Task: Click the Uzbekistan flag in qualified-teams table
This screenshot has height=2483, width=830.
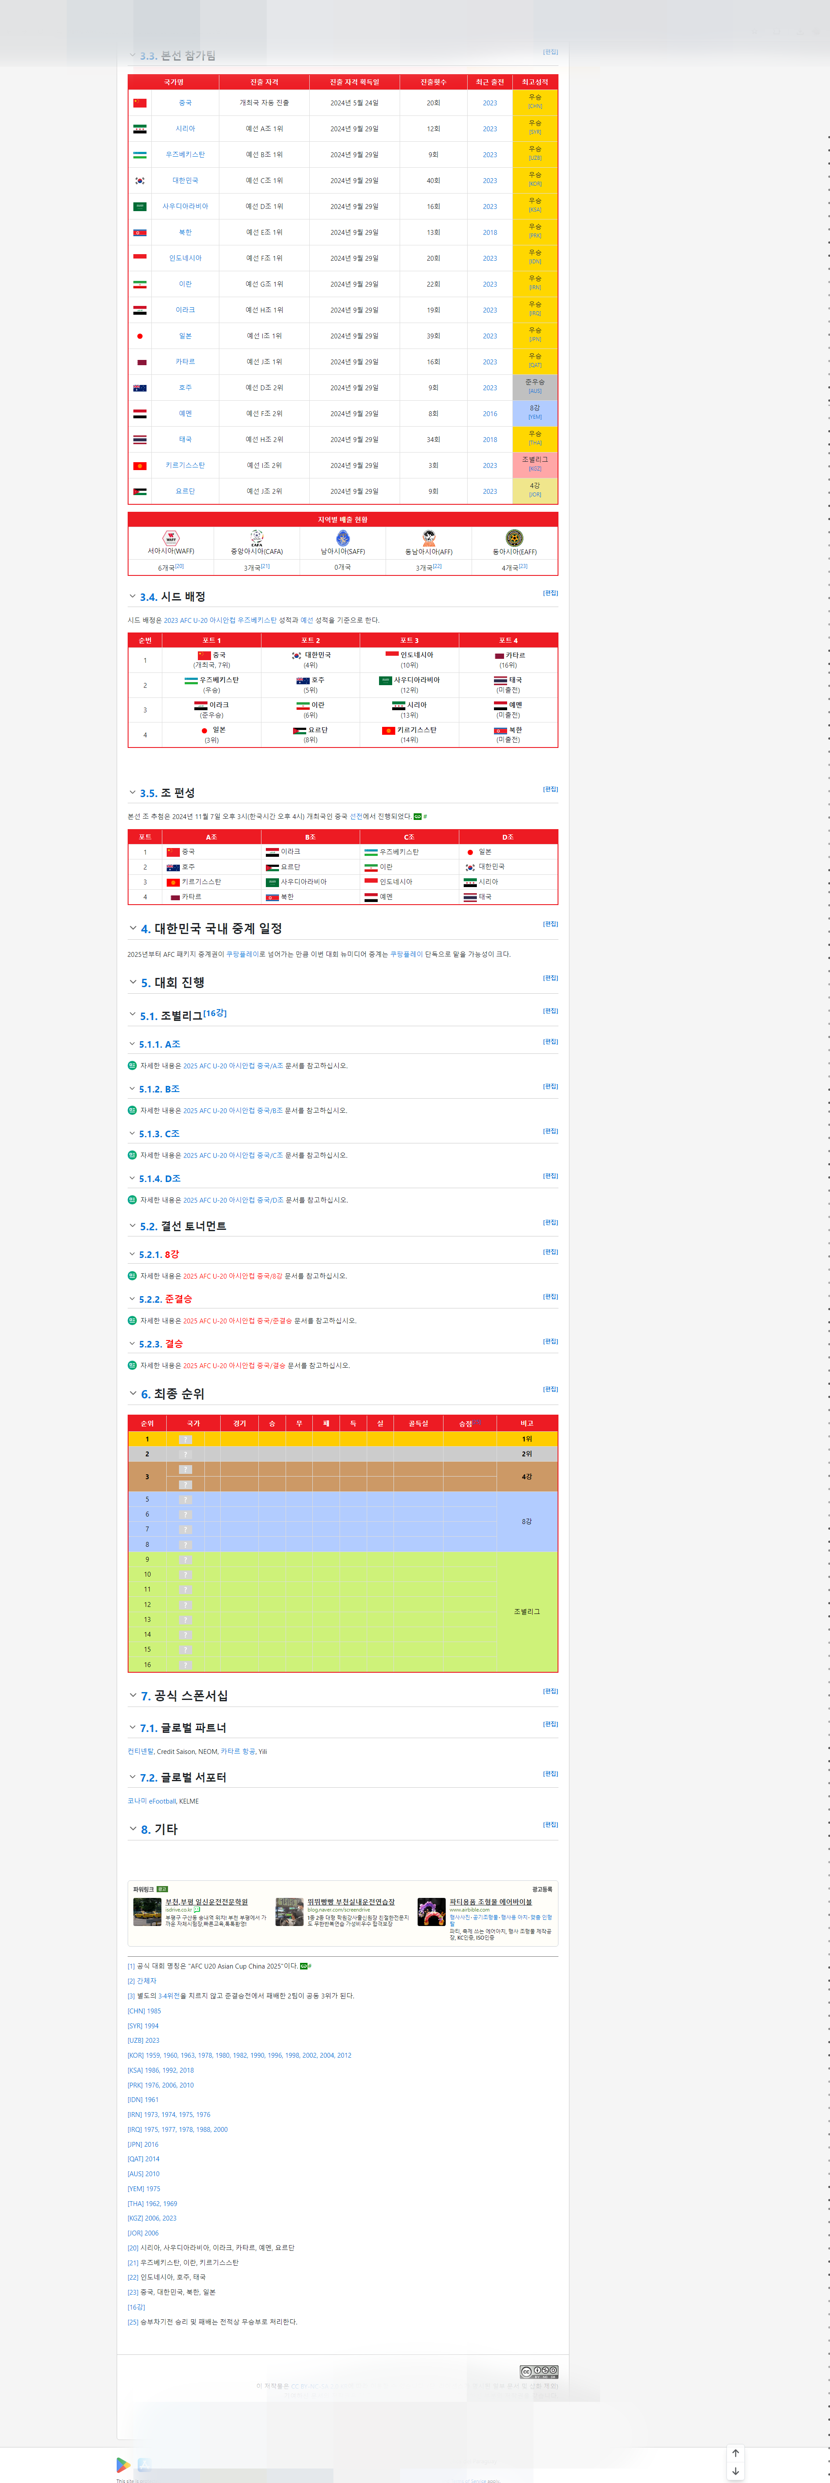Action: tap(140, 155)
